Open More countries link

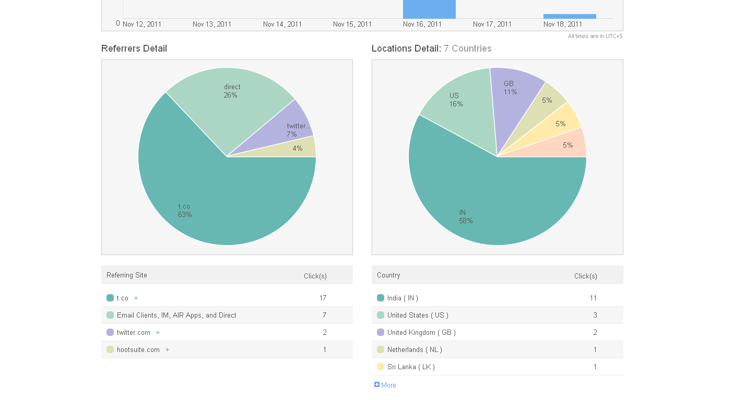point(385,385)
